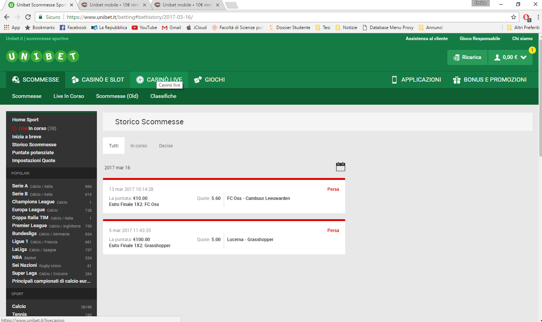The image size is (542, 322).
Task: Open the GIOCHI menu
Action: (x=209, y=80)
